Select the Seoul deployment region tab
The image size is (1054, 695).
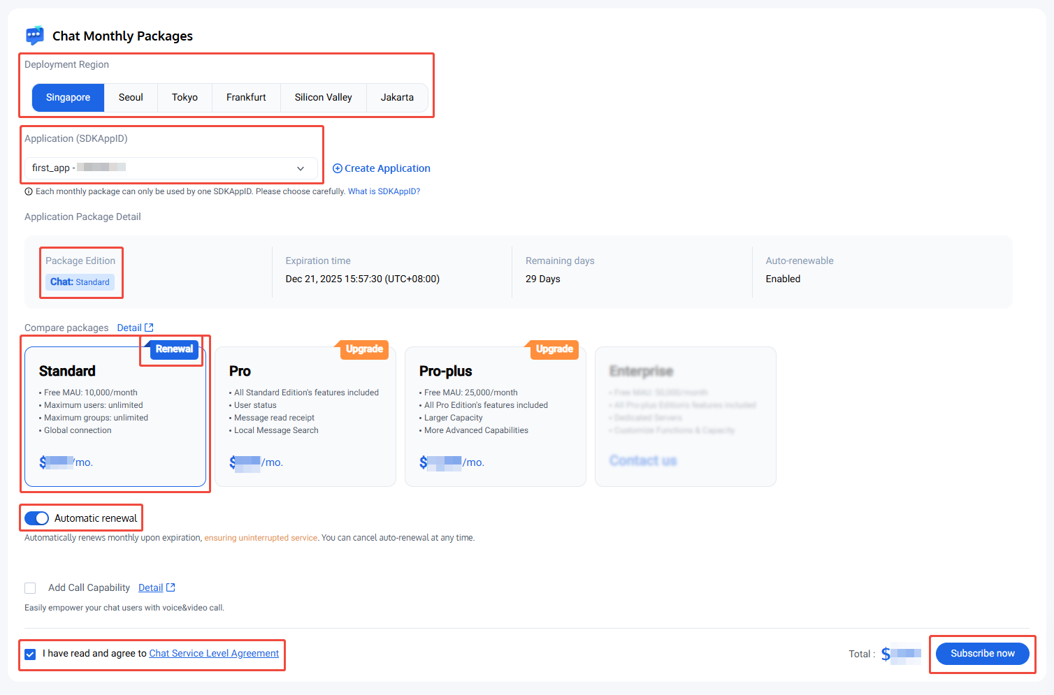coord(131,98)
